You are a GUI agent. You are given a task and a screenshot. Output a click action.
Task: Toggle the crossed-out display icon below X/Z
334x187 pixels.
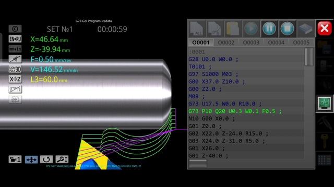[x=15, y=89]
